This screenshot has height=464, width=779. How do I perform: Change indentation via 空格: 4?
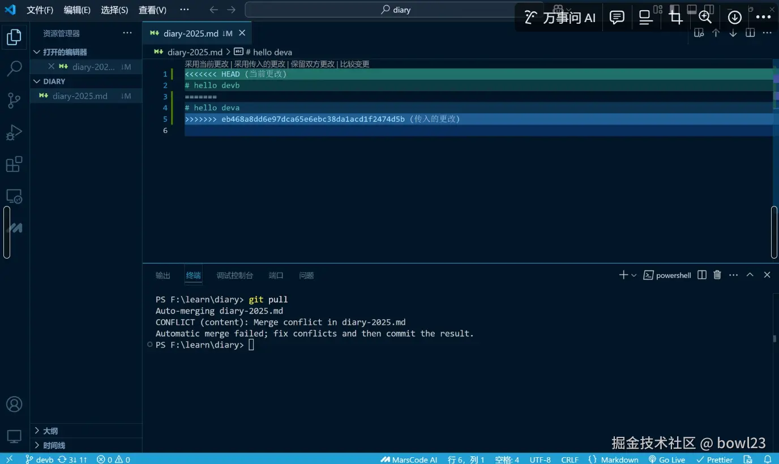pyautogui.click(x=507, y=459)
